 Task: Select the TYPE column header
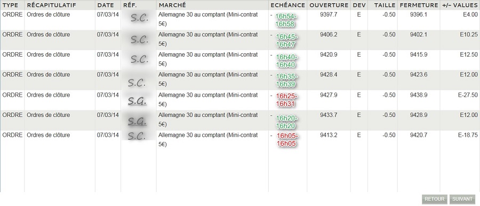(11, 5)
